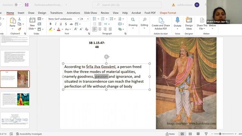Screen dimensions: 242x136
Task: Select slide thumbnail with Arjuna painting
Action: pos(15,79)
